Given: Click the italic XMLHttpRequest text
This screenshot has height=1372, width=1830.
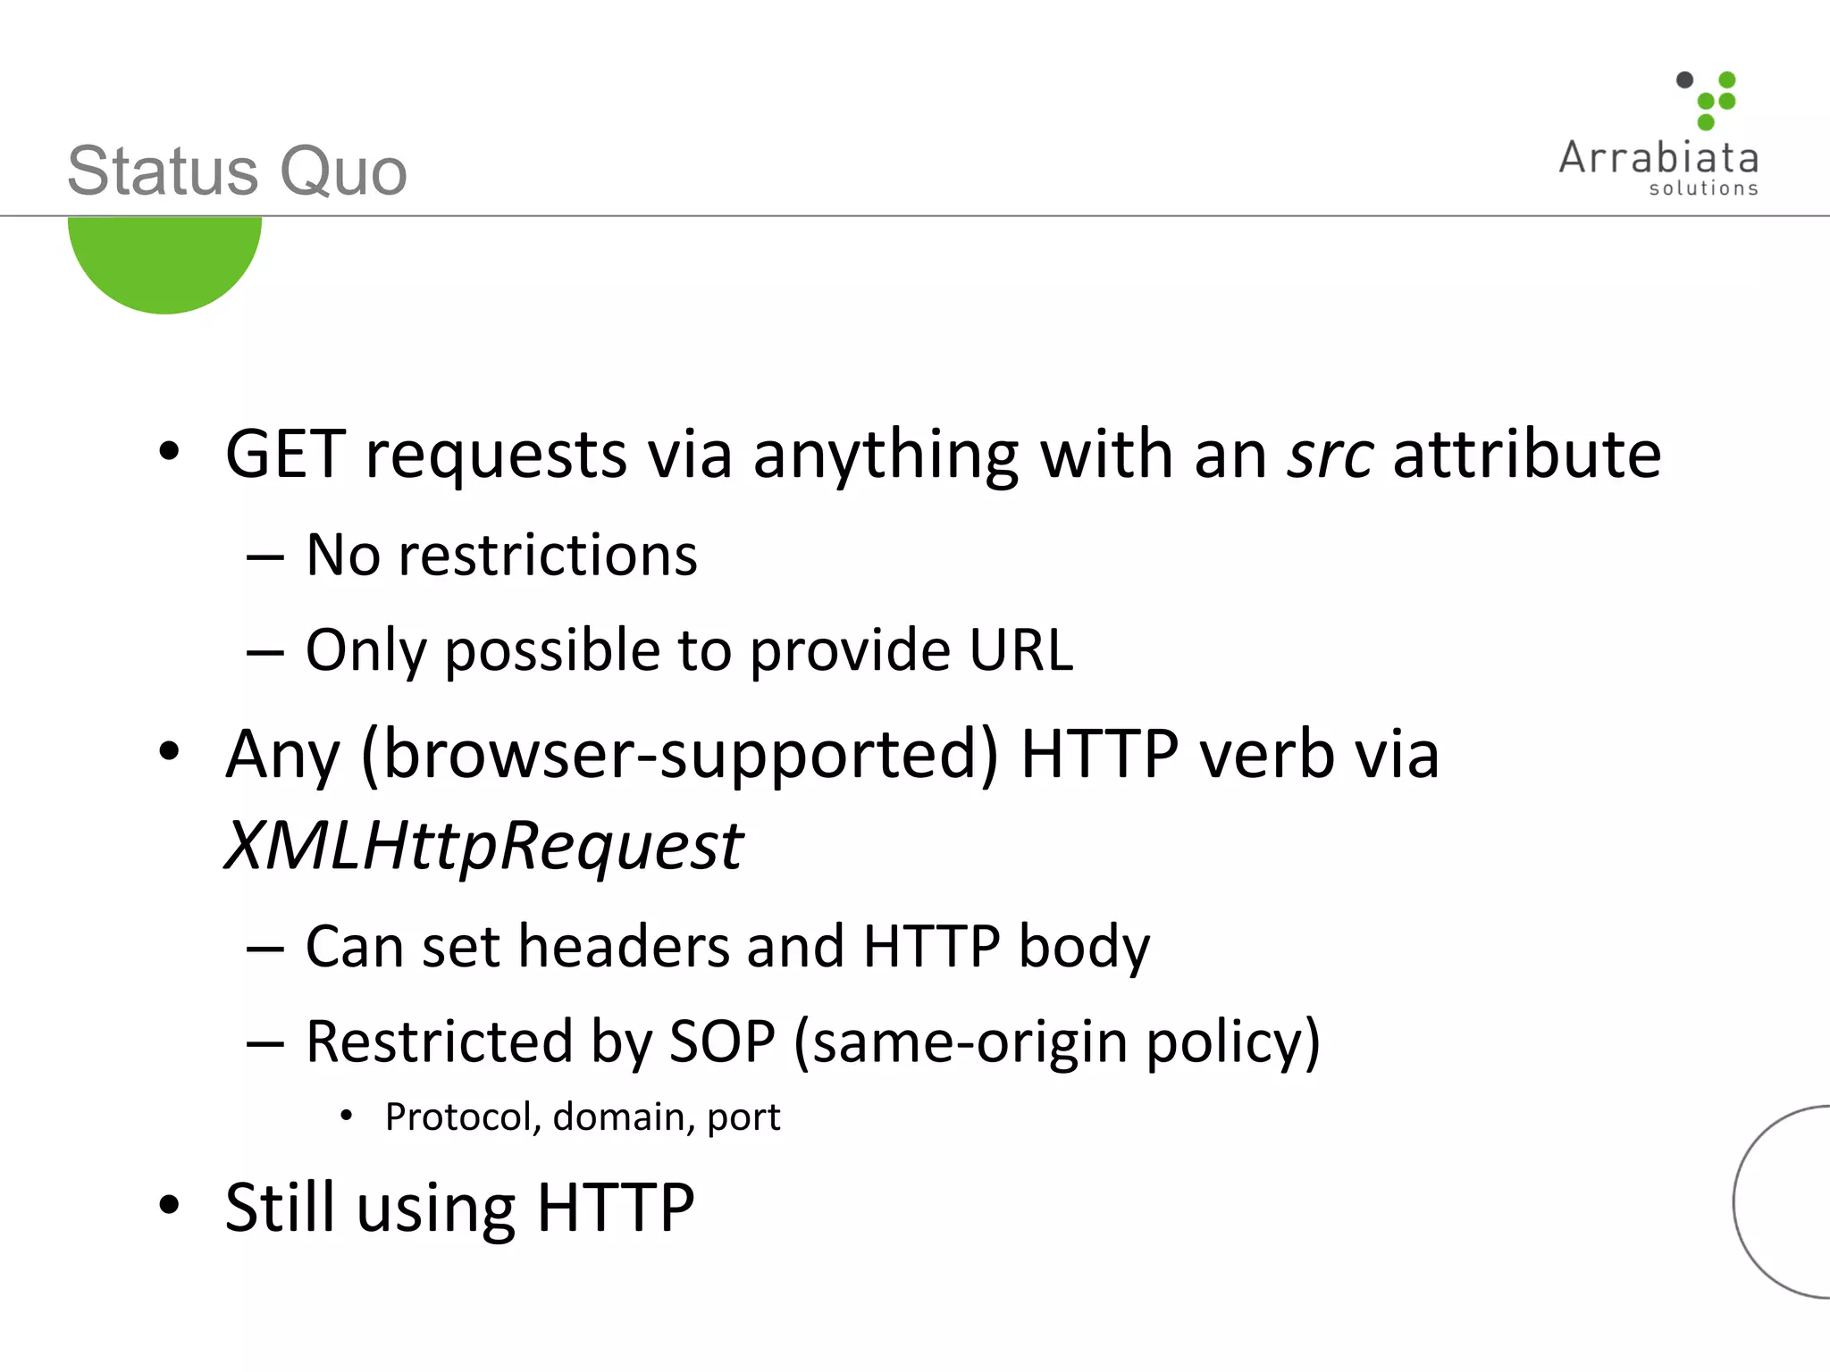Looking at the screenshot, I should [x=483, y=846].
